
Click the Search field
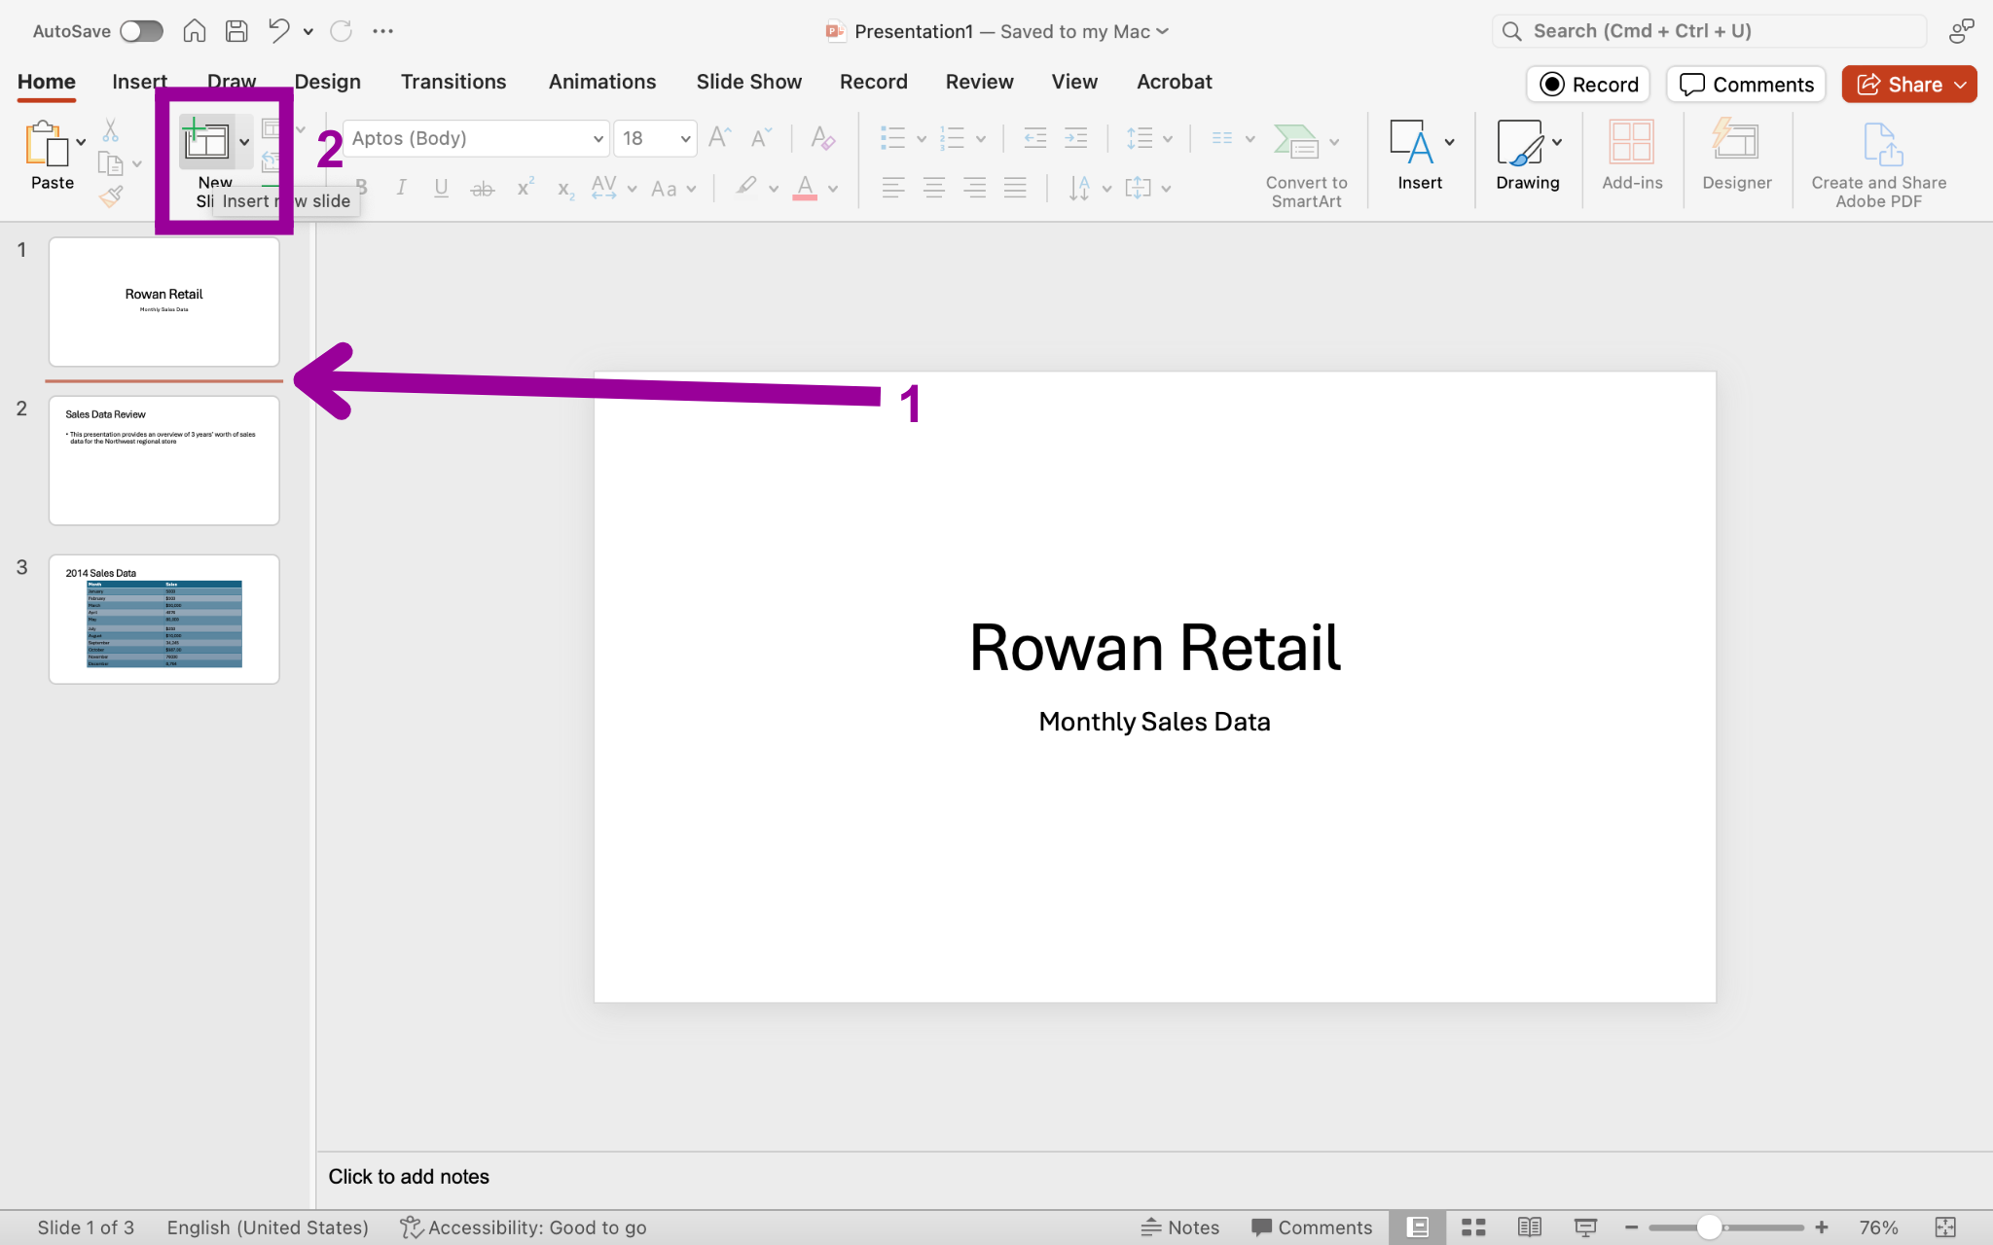pos(1709,31)
